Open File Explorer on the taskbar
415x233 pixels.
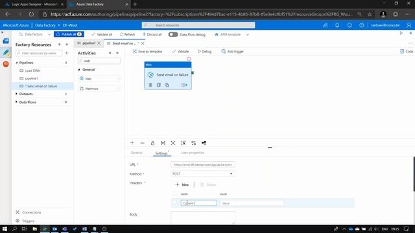(x=34, y=228)
